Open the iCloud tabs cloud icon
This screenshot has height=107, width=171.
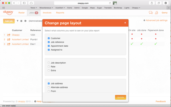[x=31, y=3]
